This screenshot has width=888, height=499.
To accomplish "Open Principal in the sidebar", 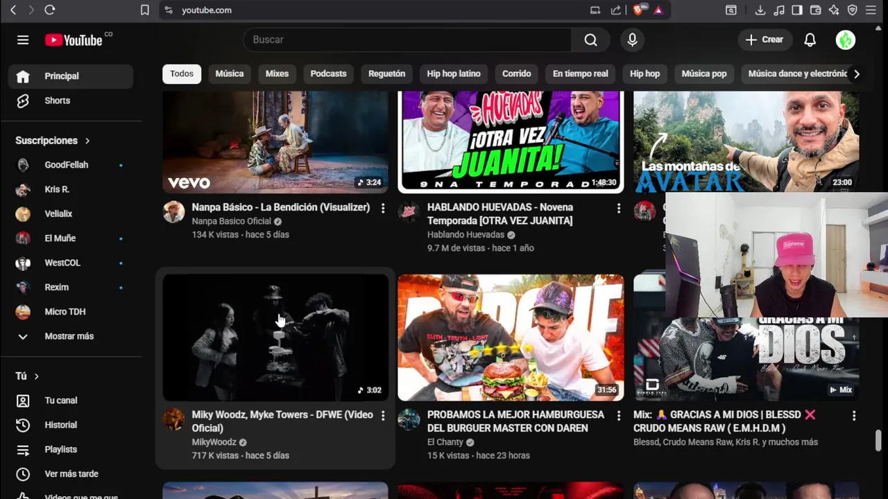I will [70, 76].
